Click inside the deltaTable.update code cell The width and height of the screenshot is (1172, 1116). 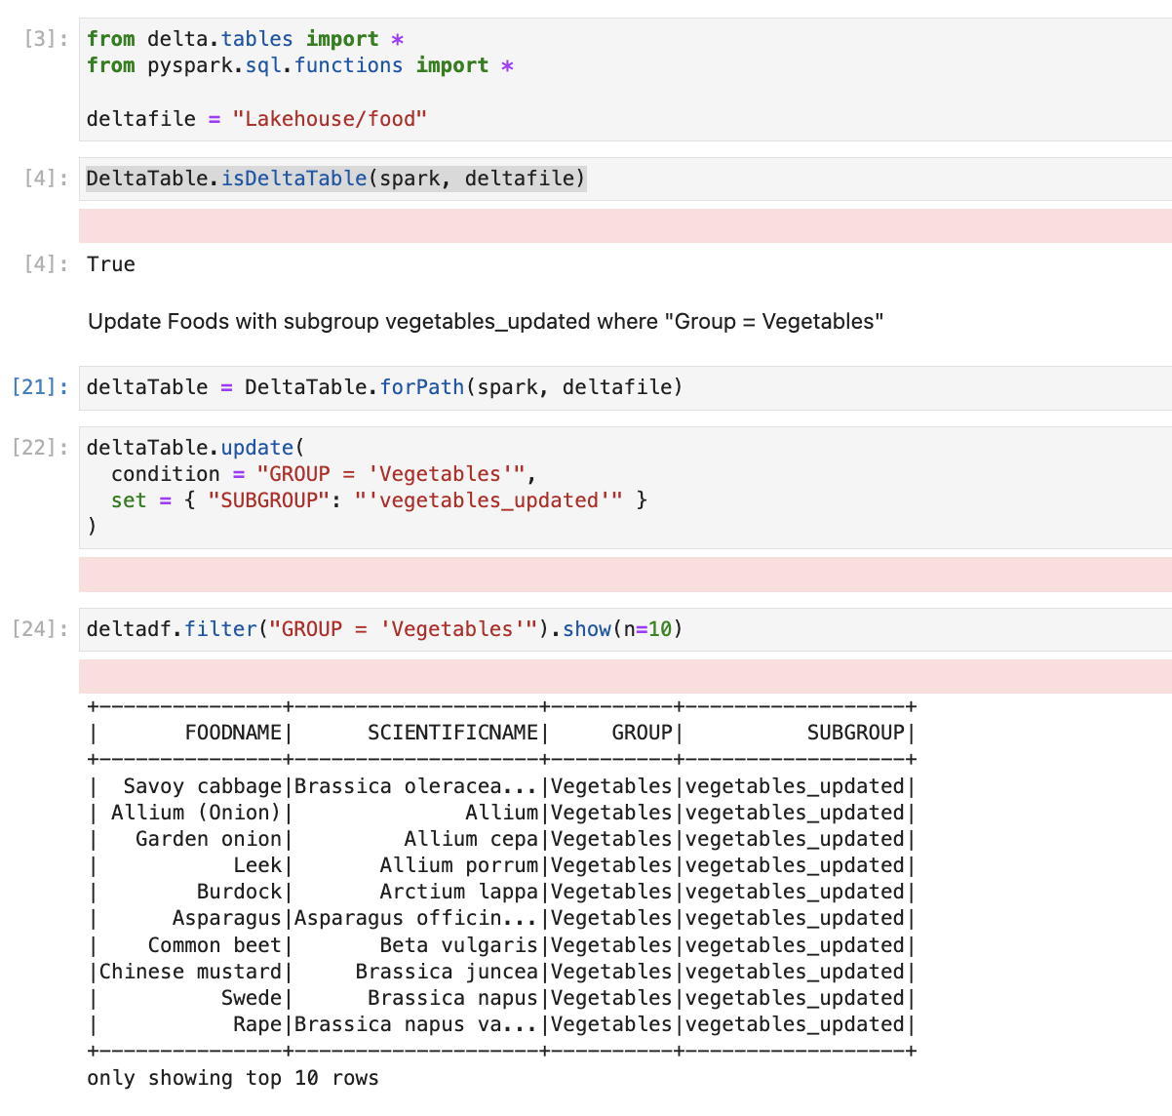[624, 487]
